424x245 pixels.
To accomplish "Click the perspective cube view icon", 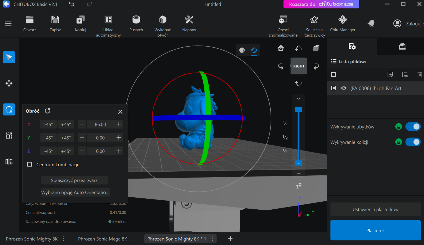I will (316, 48).
